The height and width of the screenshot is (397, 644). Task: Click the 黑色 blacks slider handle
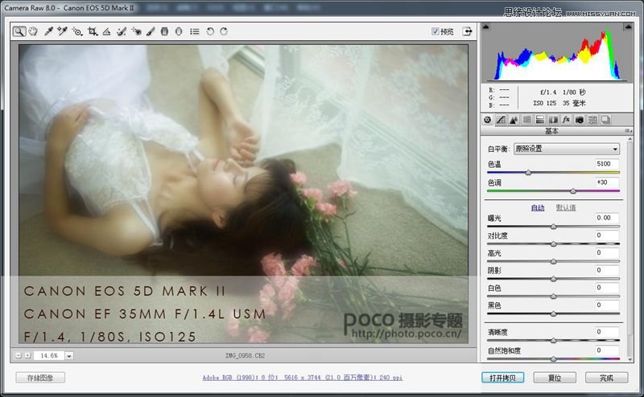click(553, 313)
